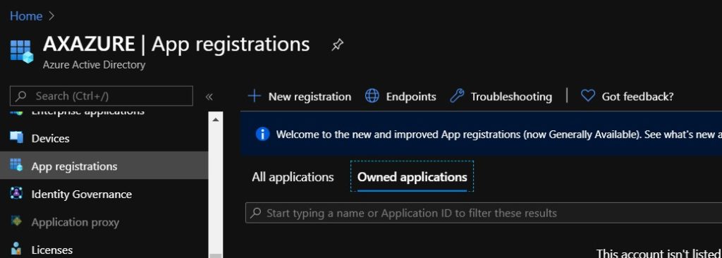Click the globe Endpoints icon

tap(372, 96)
